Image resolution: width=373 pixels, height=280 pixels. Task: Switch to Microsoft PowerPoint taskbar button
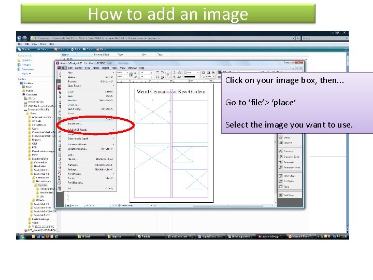coord(301,236)
